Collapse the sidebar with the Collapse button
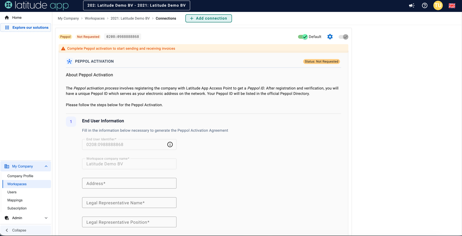 [26, 230]
